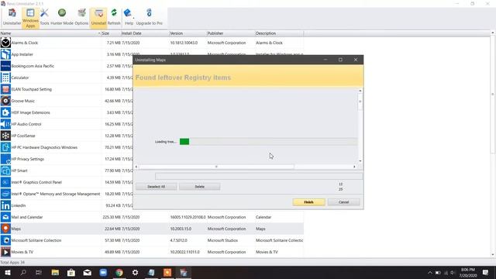Sort the list by Publisher column
The image size is (496, 279).
point(231,33)
